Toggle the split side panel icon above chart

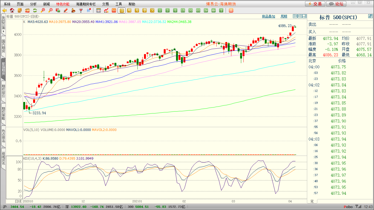(x=304, y=16)
